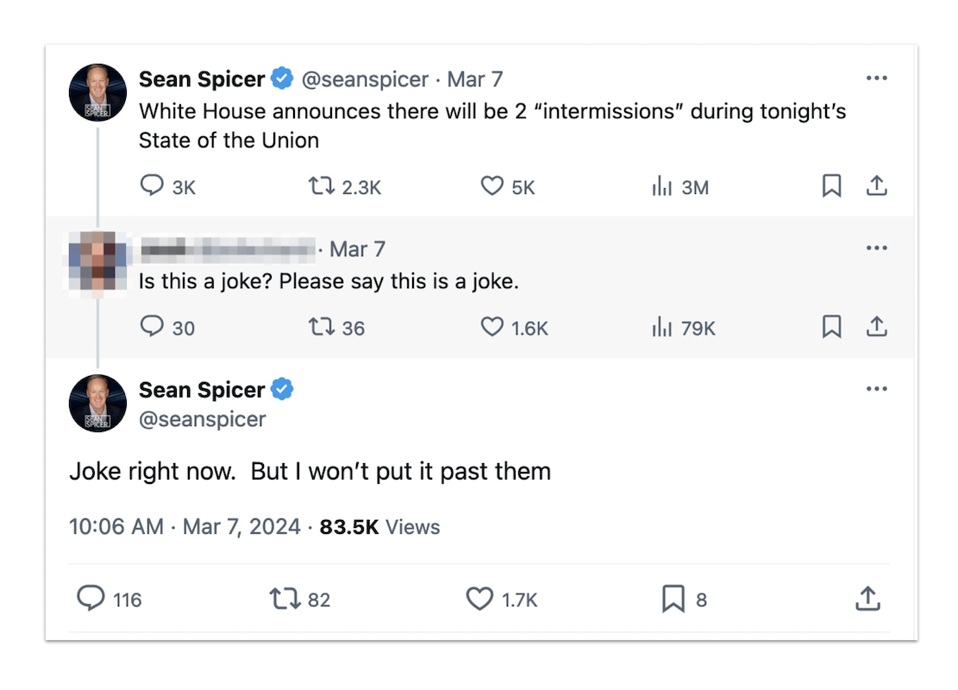The height and width of the screenshot is (690, 958).
Task: Open analytics icon showing 79K on the reply
Action: point(663,327)
